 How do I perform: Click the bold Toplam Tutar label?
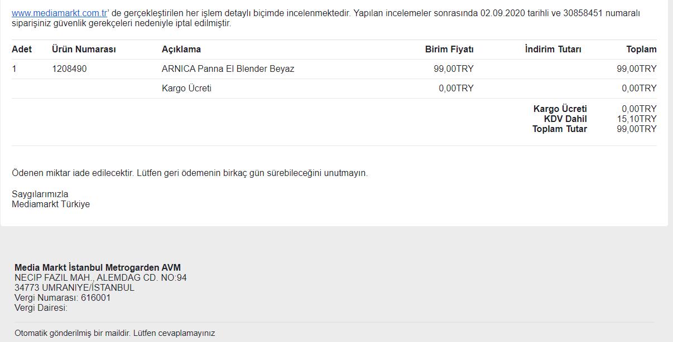560,129
